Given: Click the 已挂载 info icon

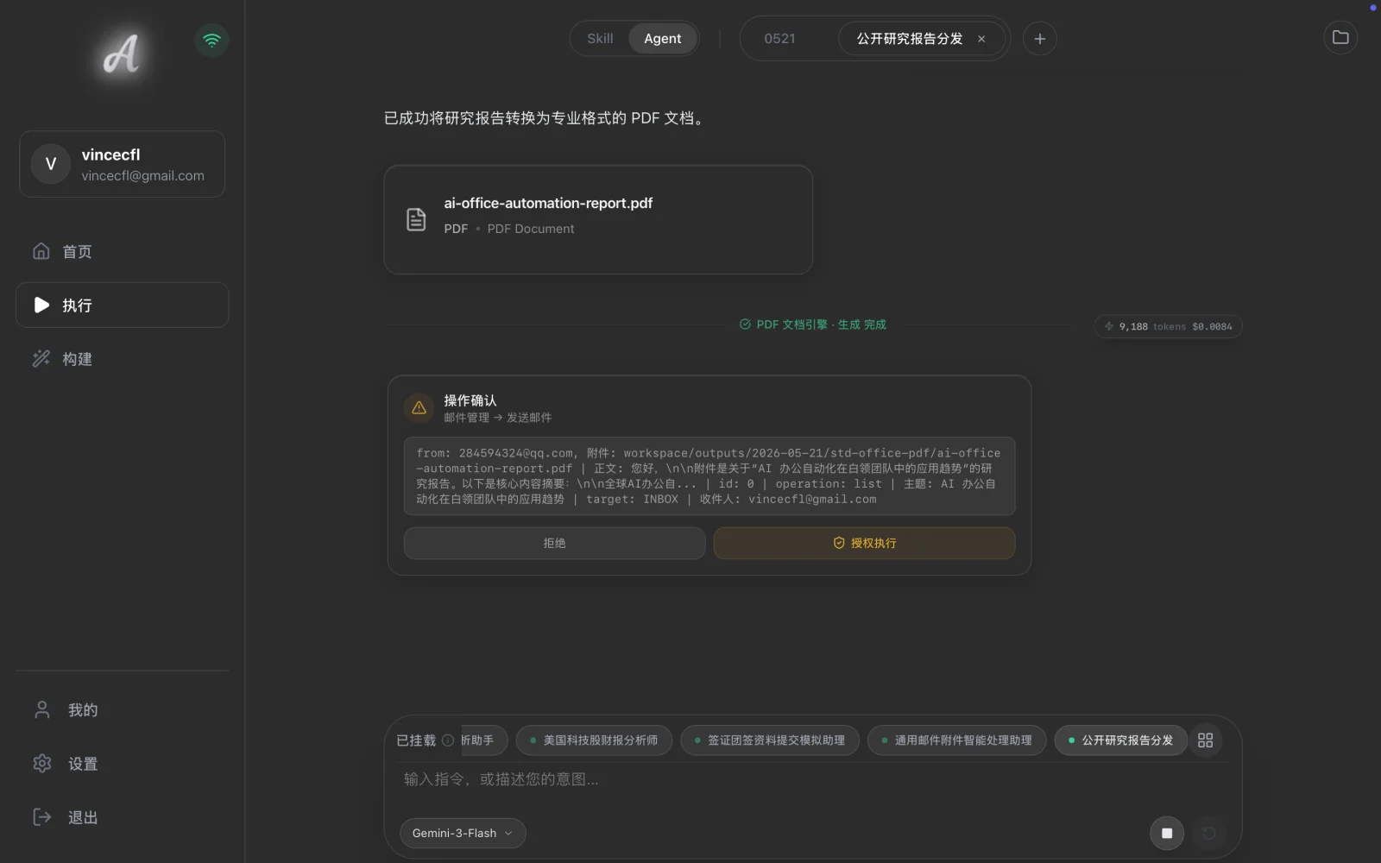Looking at the screenshot, I should click(x=448, y=740).
